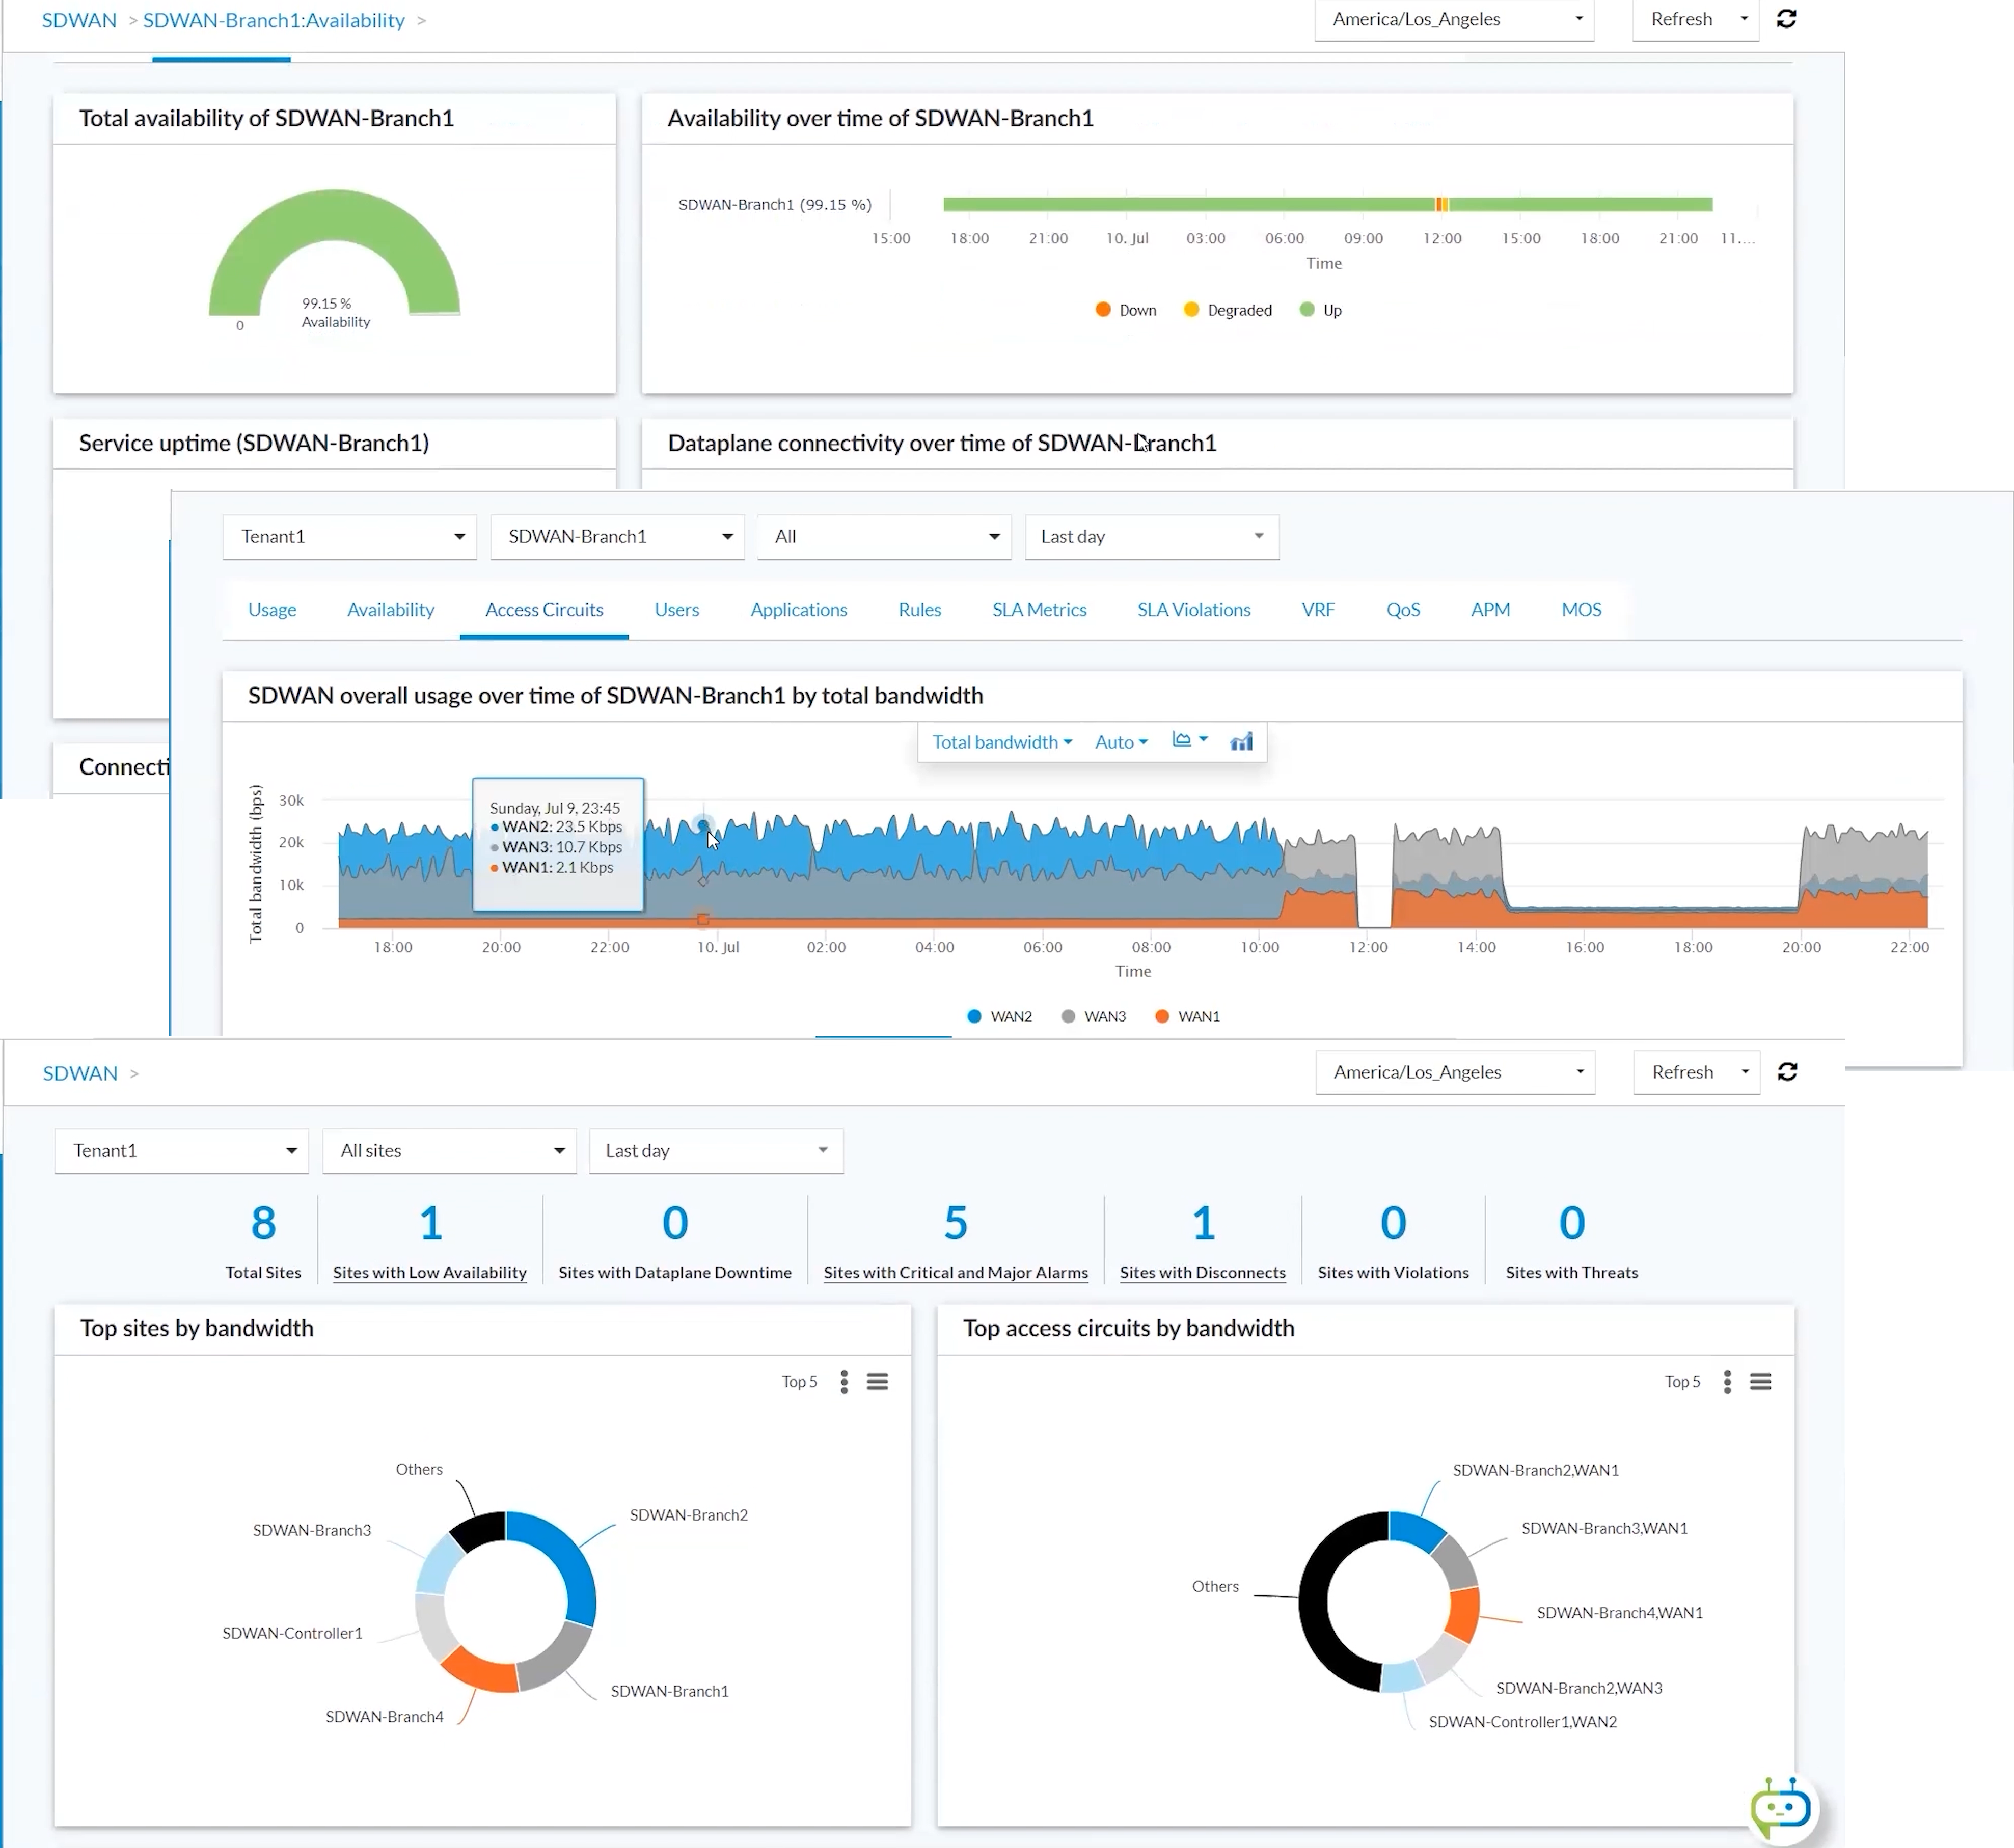
Task: Toggle WAN2 series in bandwidth chart legend
Action: click(1000, 1016)
